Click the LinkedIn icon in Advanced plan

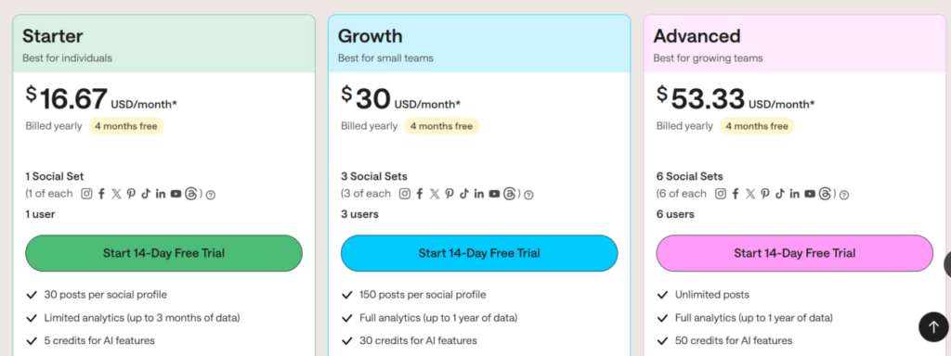click(x=795, y=194)
